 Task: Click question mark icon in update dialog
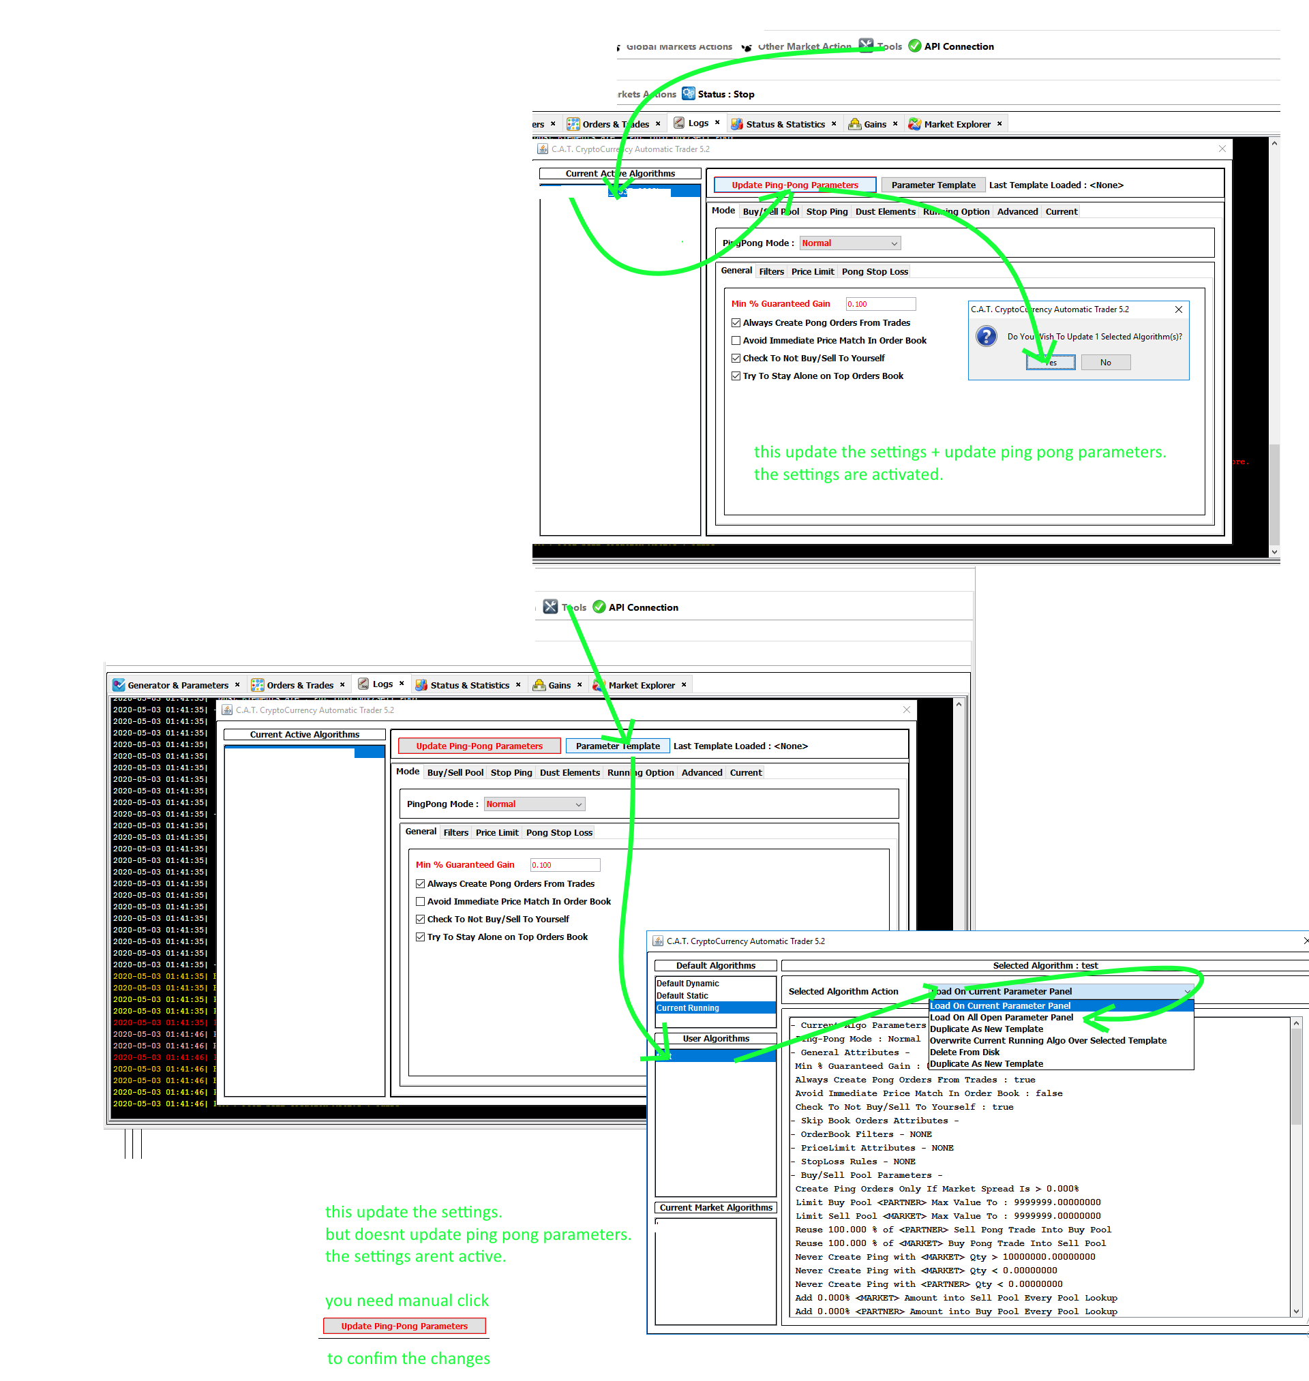987,337
